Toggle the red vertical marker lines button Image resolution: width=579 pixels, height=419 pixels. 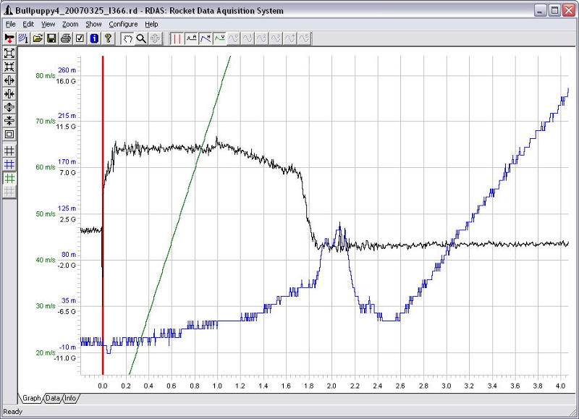pyautogui.click(x=177, y=38)
